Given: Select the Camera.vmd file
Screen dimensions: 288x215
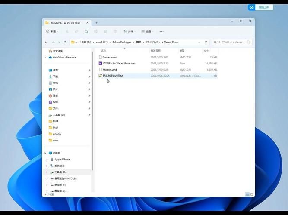Looking at the screenshot, I should (x=110, y=57).
